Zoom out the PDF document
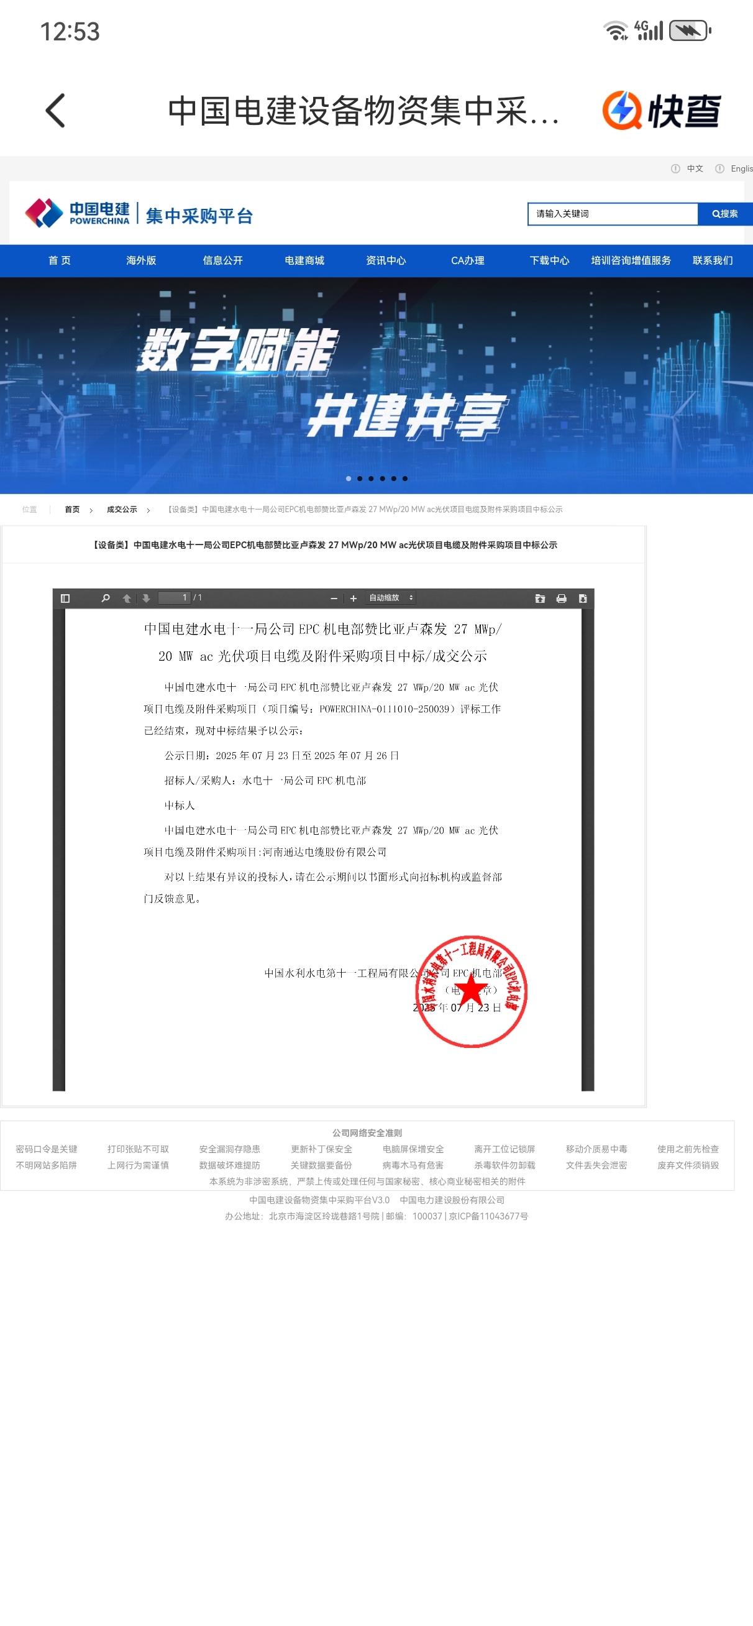Image resolution: width=753 pixels, height=1626 pixels. (334, 599)
